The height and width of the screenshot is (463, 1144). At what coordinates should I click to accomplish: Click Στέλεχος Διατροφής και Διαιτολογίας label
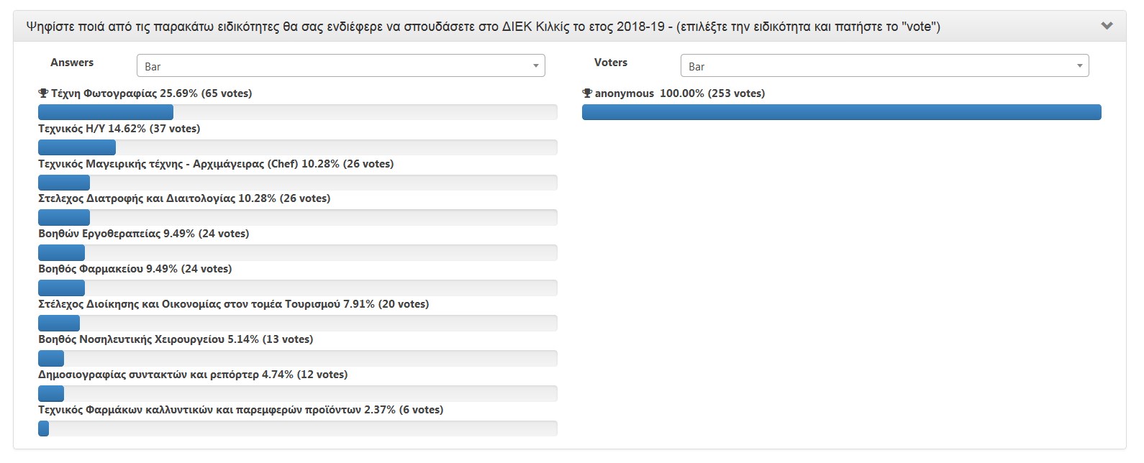(184, 198)
